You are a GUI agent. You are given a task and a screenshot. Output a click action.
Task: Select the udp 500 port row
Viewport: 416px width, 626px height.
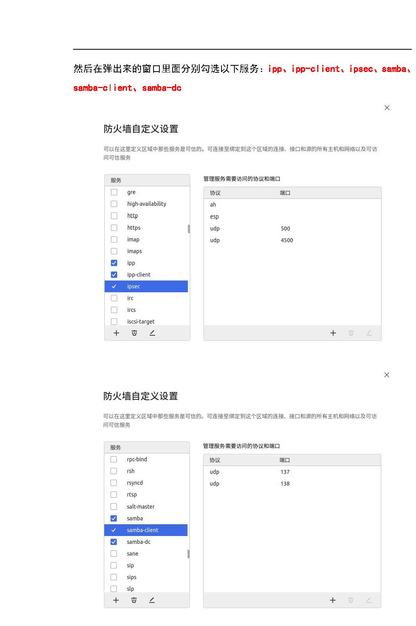(x=292, y=228)
